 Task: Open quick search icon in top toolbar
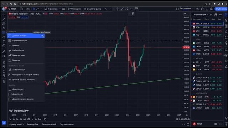pos(197,9)
